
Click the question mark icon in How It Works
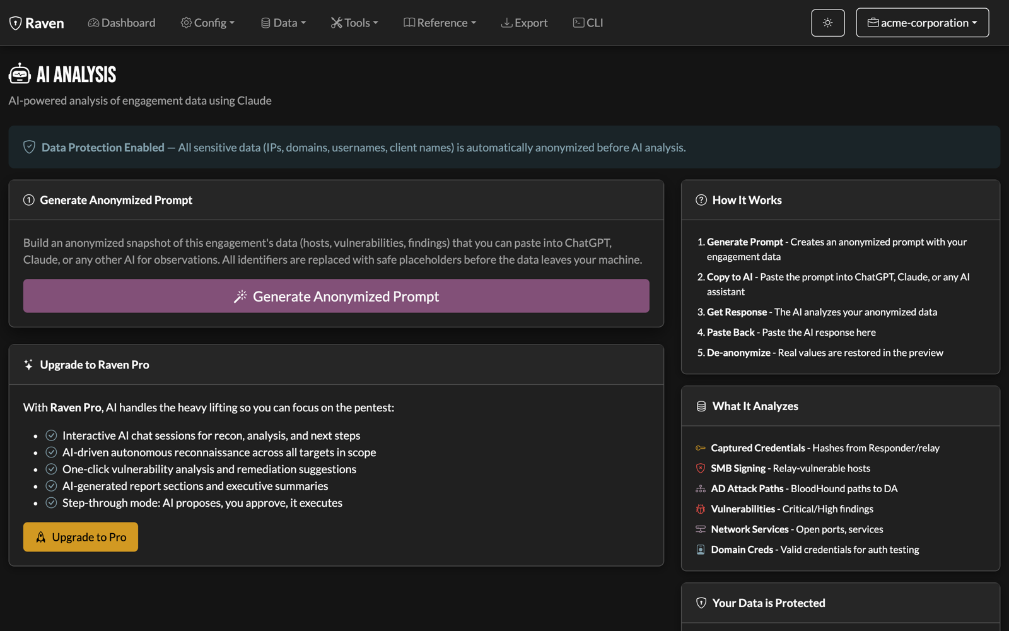pos(701,200)
